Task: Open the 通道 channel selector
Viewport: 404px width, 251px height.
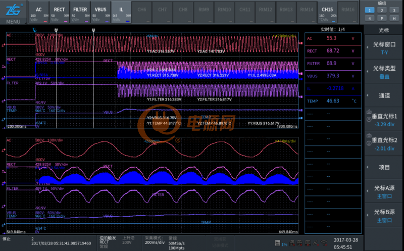Action: point(384,95)
